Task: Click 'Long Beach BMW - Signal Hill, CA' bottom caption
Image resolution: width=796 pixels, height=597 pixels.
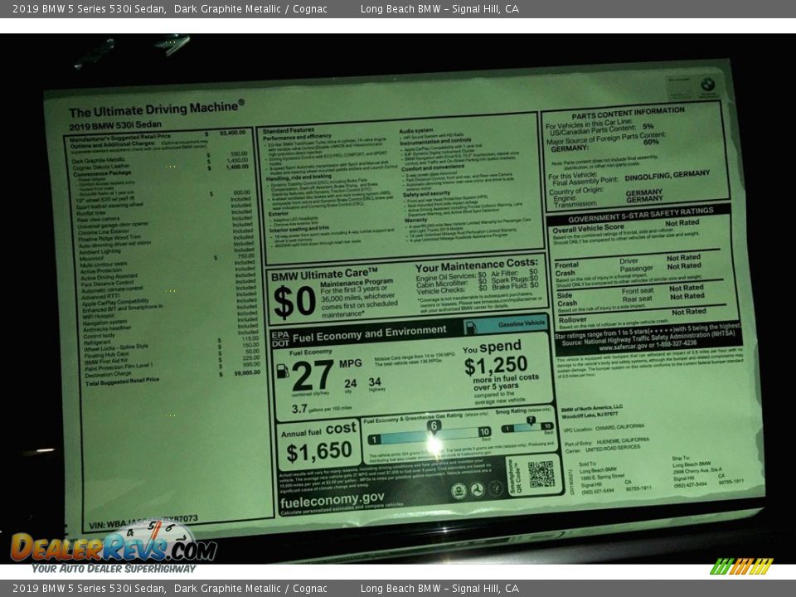Action: click(439, 589)
